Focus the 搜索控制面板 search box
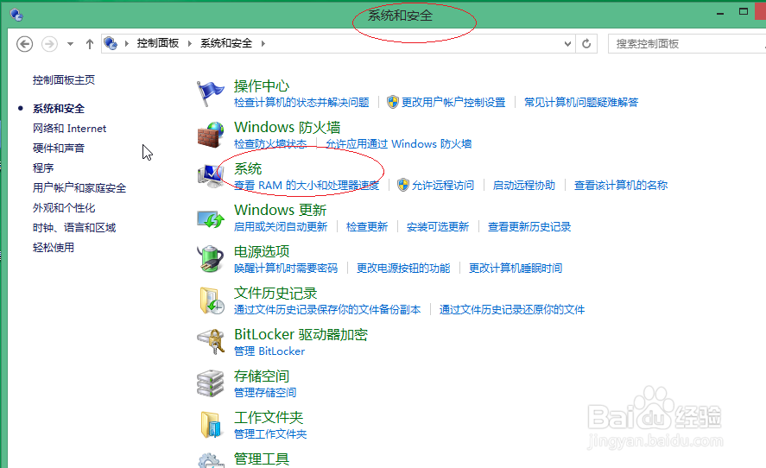 click(687, 44)
